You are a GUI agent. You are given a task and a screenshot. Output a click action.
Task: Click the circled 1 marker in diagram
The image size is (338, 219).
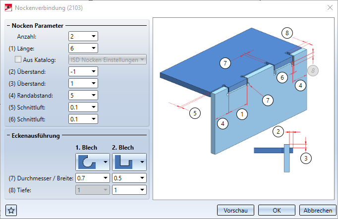pyautogui.click(x=242, y=114)
